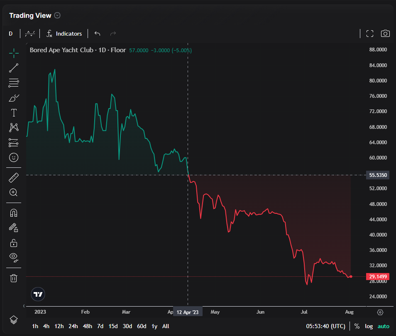The image size is (396, 336).
Task: Open the chart style selector
Action: click(x=30, y=34)
